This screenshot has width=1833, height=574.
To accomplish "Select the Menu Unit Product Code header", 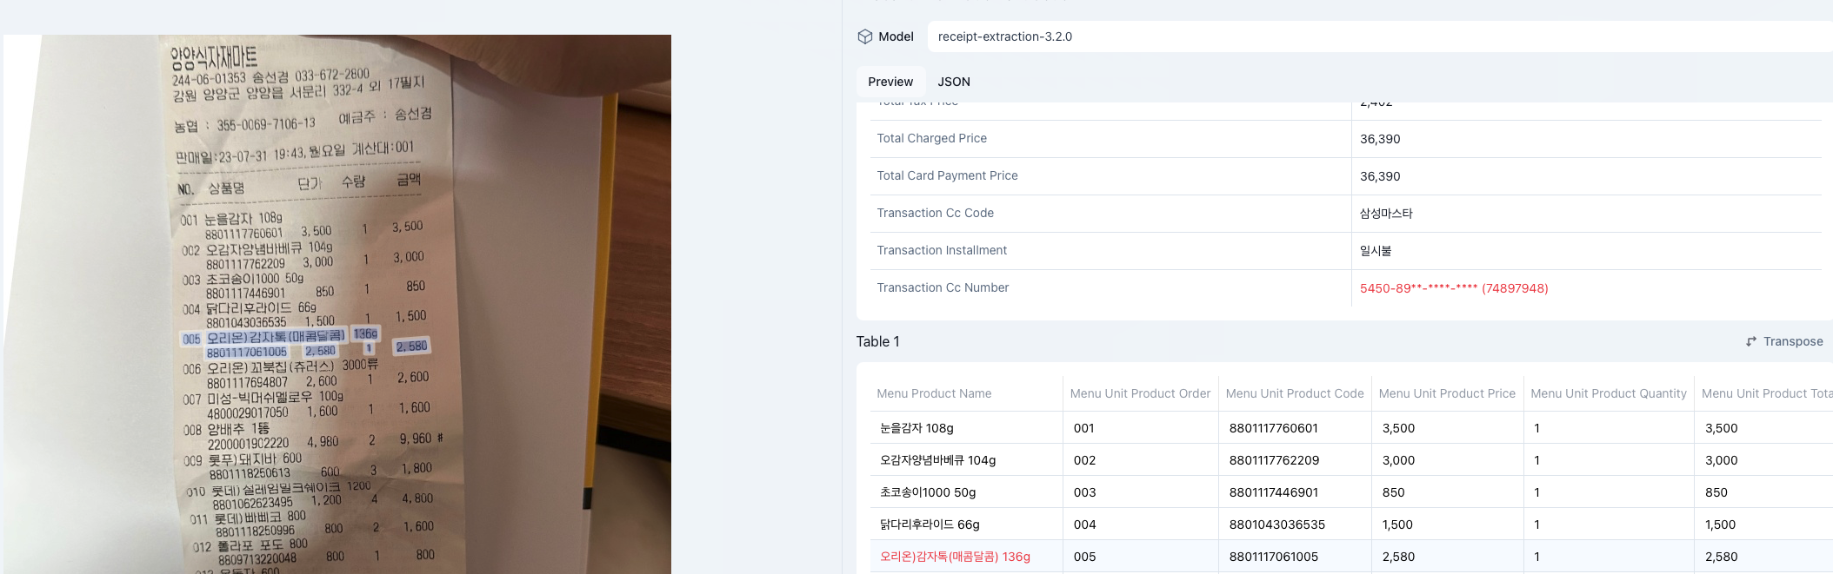I will point(1294,394).
